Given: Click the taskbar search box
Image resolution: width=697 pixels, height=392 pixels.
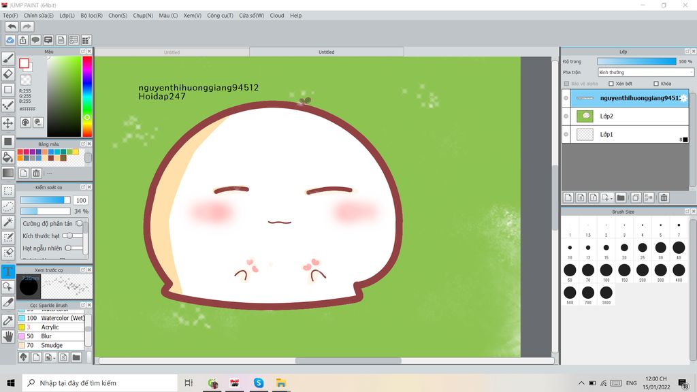Looking at the screenshot, I should point(99,382).
